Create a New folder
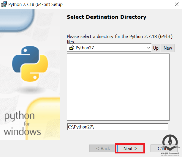Screen dimensions: 182x157 pyautogui.click(x=168, y=48)
